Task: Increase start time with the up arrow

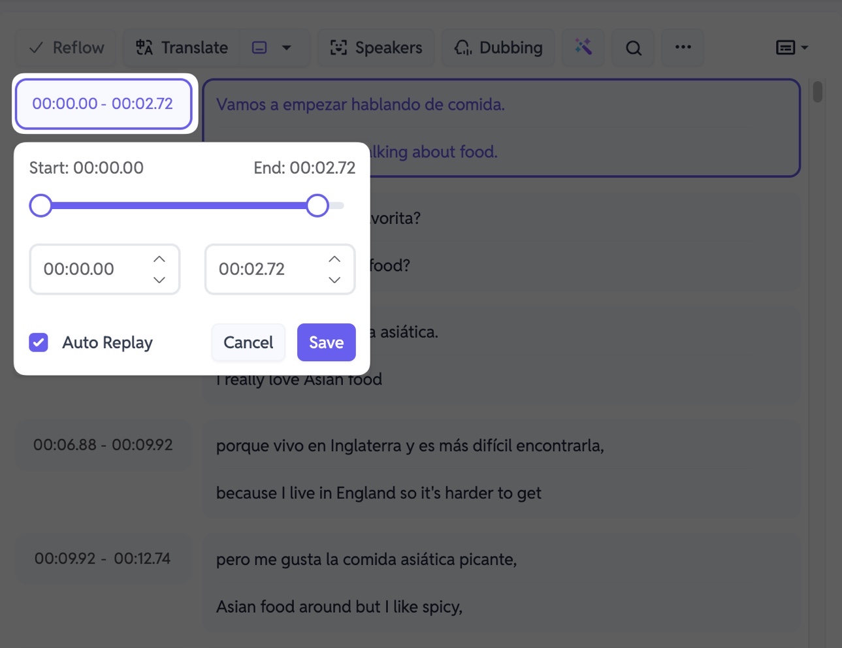Action: pyautogui.click(x=159, y=259)
